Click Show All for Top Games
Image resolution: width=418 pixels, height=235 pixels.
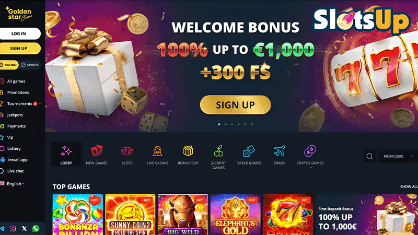pyautogui.click(x=409, y=187)
